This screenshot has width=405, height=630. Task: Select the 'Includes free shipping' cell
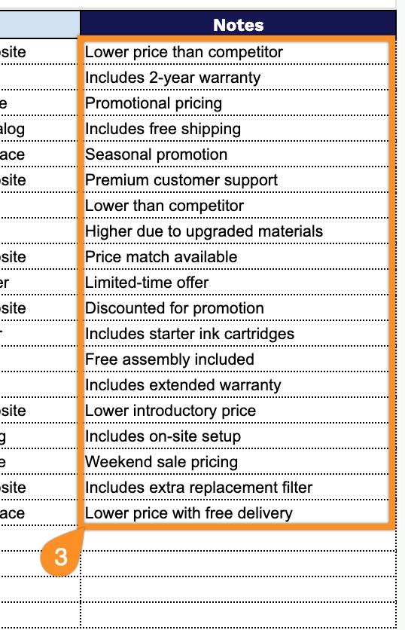(x=238, y=129)
